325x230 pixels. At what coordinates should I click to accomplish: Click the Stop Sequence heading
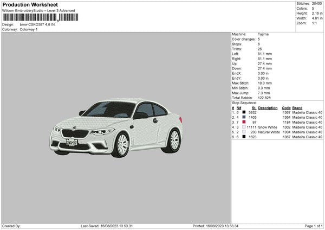tap(244, 103)
